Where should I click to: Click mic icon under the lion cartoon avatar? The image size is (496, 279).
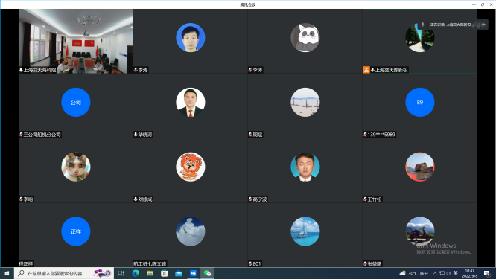click(136, 199)
